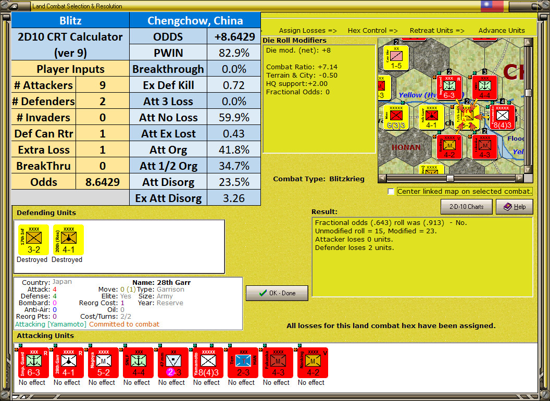Select Imp. Guard 6-3 in Attacking Units
The height and width of the screenshot is (401, 550).
point(33,363)
